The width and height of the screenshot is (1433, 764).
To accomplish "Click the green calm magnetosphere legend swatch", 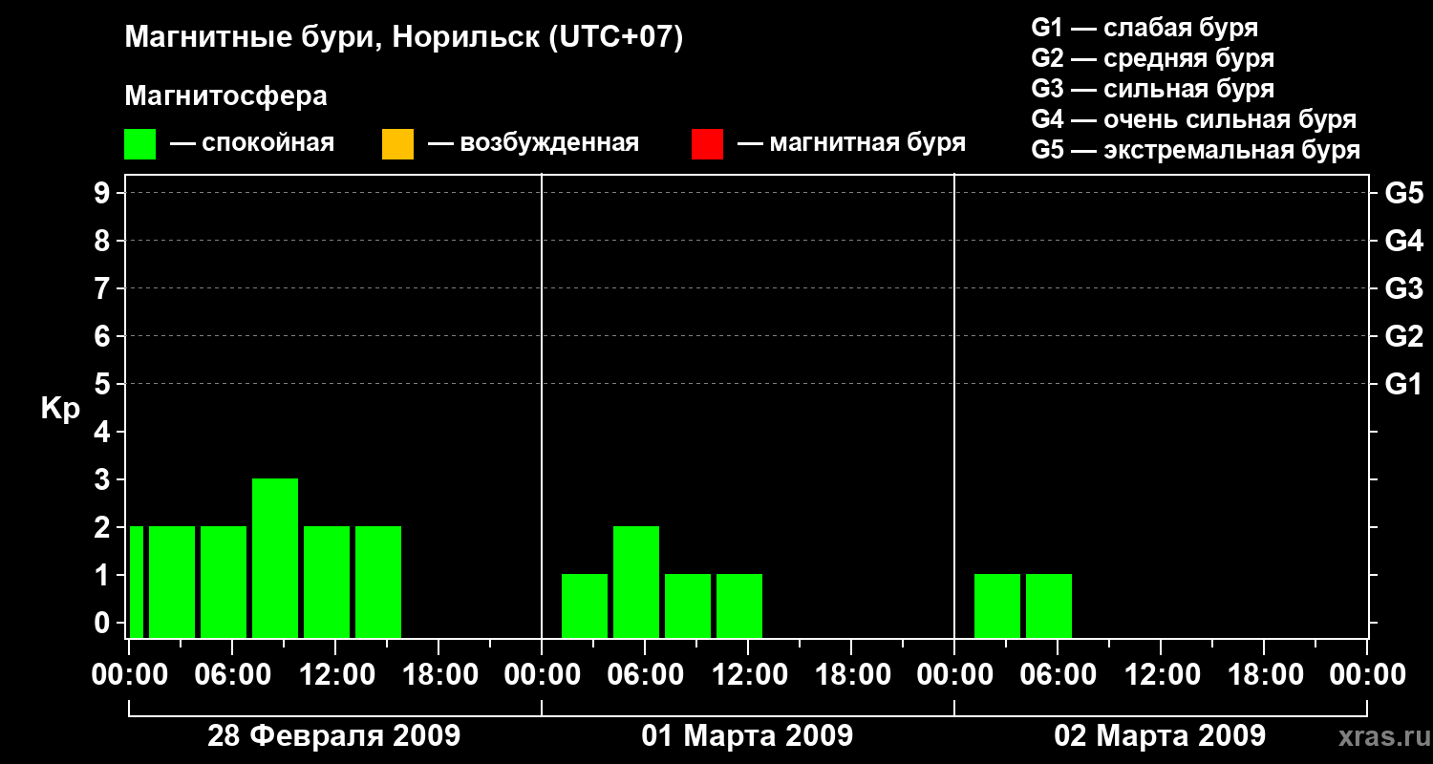I will tap(139, 144).
